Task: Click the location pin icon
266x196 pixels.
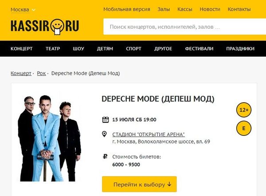Action: pyautogui.click(x=104, y=134)
